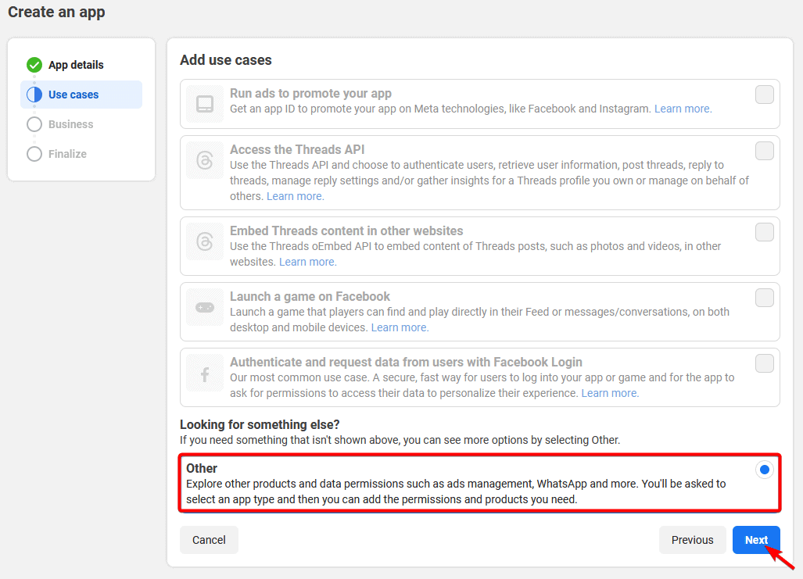Viewport: 803px width, 579px height.
Task: Cancel the app creation process
Action: [209, 540]
